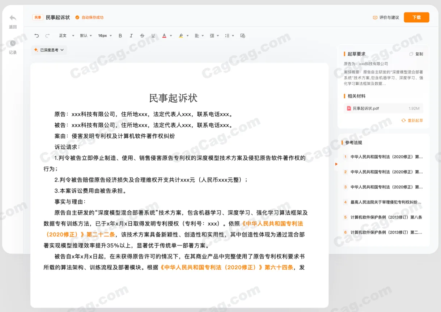
Task: Click 重新起草 to redraft
Action: click(x=412, y=120)
